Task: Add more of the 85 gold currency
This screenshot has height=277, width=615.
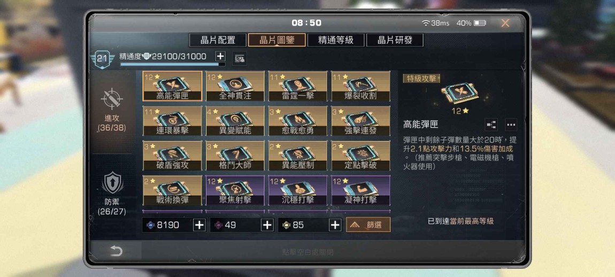Action: tap(335, 225)
